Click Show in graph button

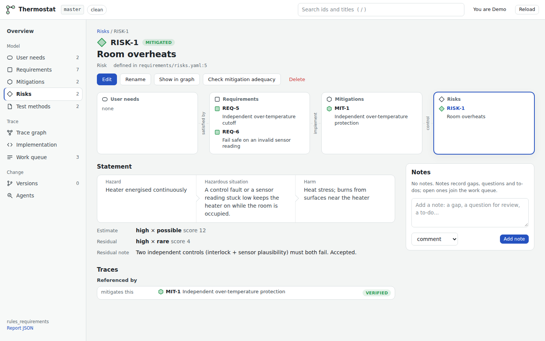[177, 80]
